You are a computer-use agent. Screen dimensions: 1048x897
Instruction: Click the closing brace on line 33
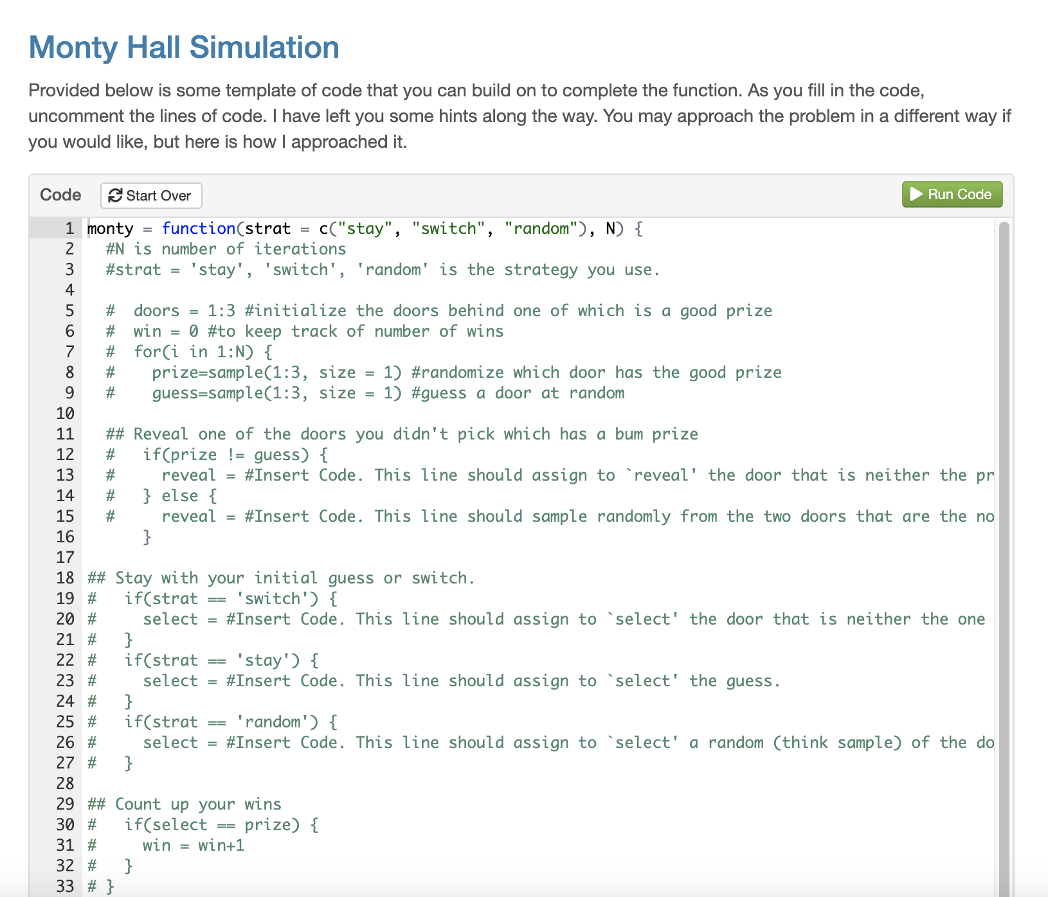109,885
